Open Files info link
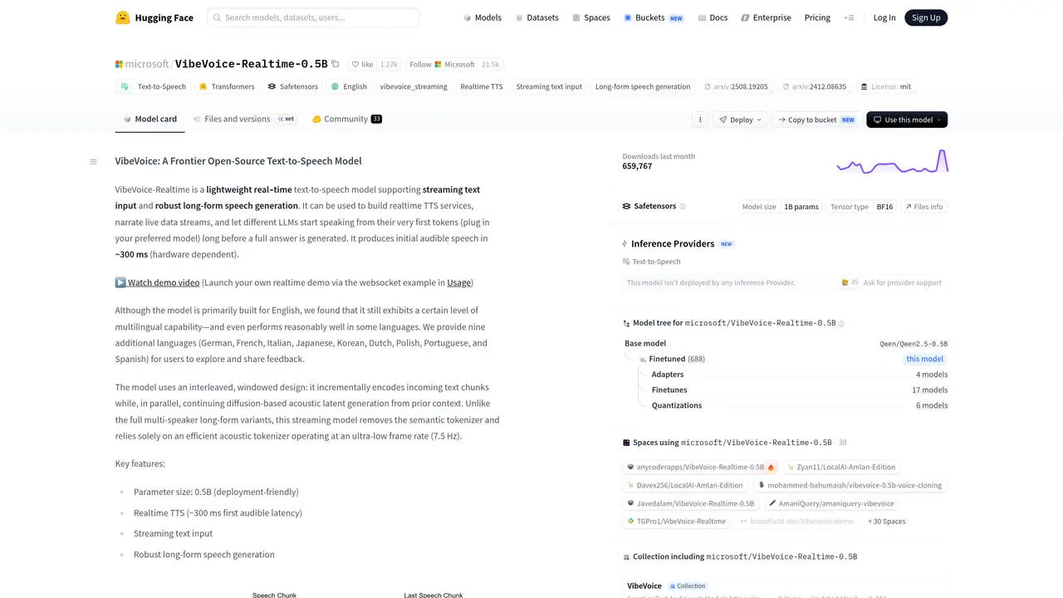 [x=924, y=207]
